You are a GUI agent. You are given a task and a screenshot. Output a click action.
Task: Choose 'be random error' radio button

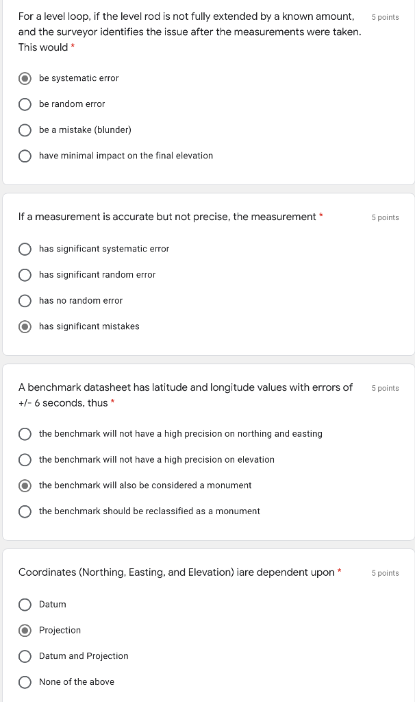pyautogui.click(x=25, y=104)
